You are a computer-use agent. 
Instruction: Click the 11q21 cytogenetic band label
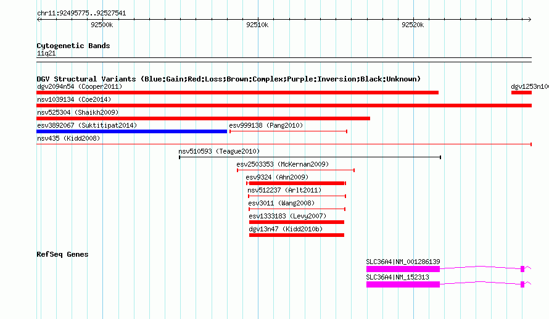pyautogui.click(x=46, y=53)
